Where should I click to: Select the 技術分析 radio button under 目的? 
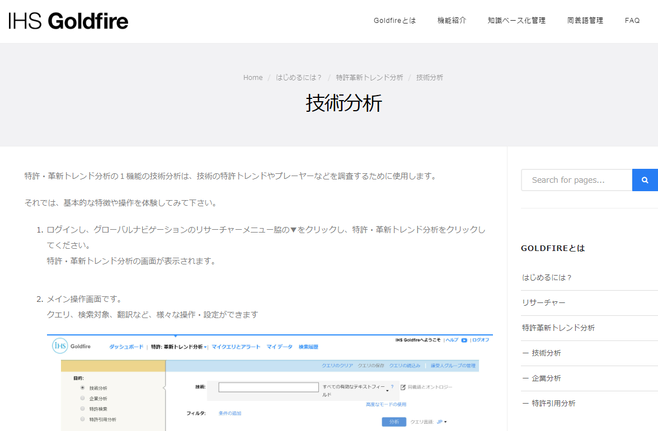click(x=83, y=388)
